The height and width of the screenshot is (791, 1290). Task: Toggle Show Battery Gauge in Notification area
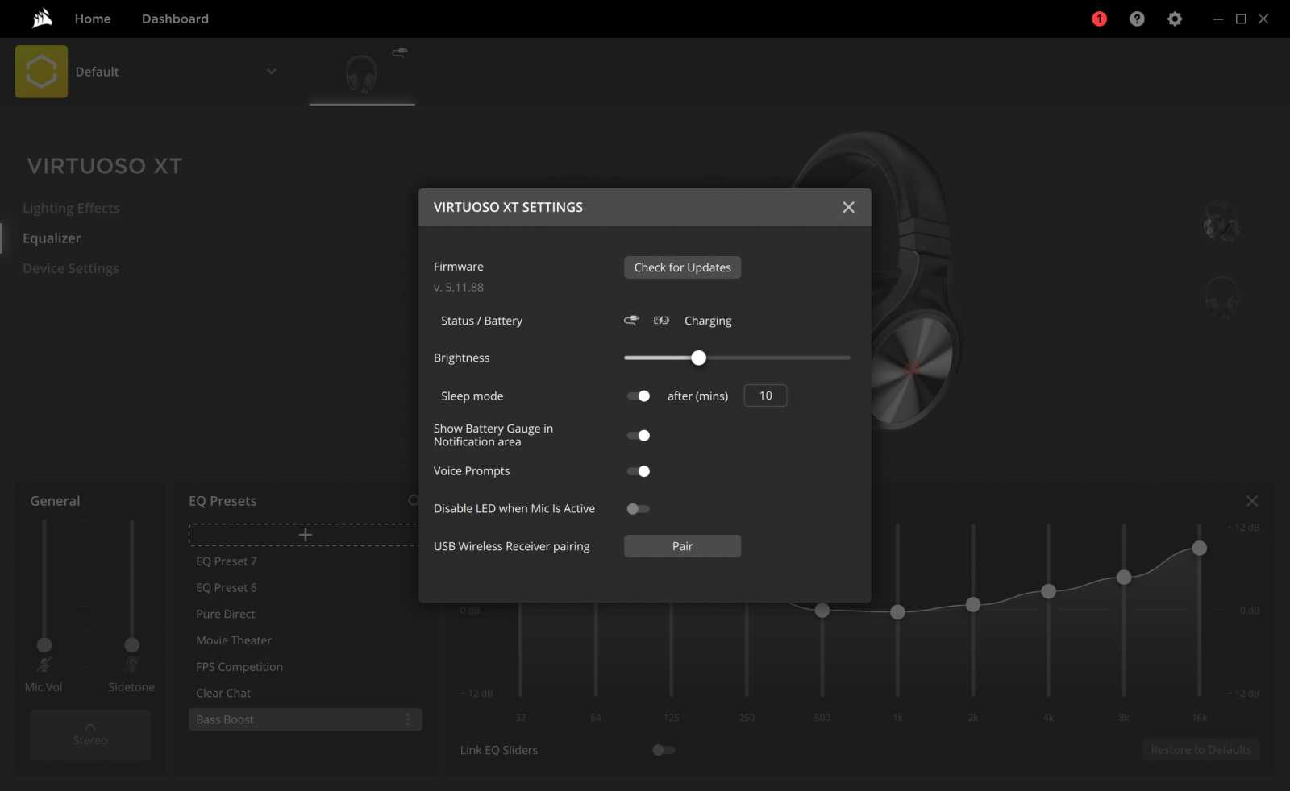(639, 436)
